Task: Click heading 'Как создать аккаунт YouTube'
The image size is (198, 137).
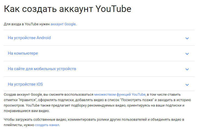Action: point(68,9)
